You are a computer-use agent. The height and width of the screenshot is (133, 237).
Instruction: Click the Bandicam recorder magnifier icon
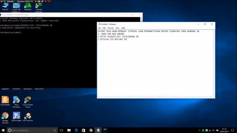tap(5, 1)
